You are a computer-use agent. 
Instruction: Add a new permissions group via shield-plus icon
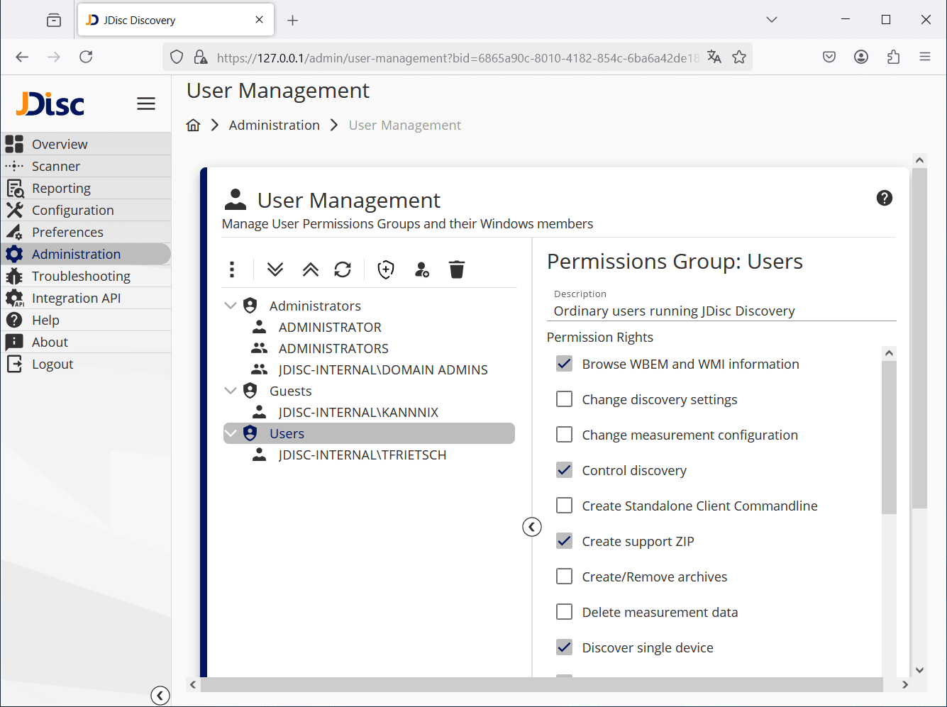pyautogui.click(x=386, y=269)
